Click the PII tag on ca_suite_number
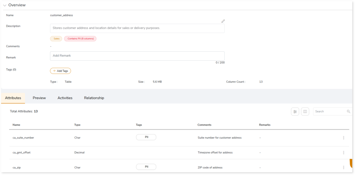 (146, 137)
